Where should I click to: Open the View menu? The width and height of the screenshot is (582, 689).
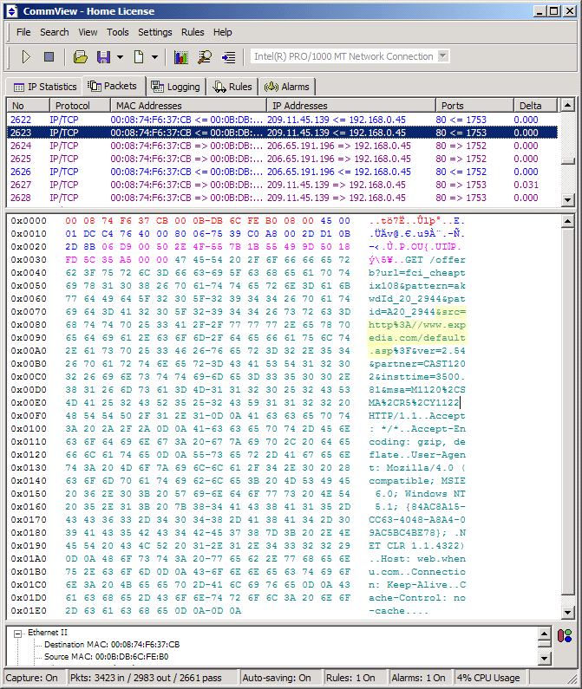point(88,32)
